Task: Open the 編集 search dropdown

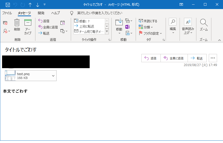Action: 173,26
